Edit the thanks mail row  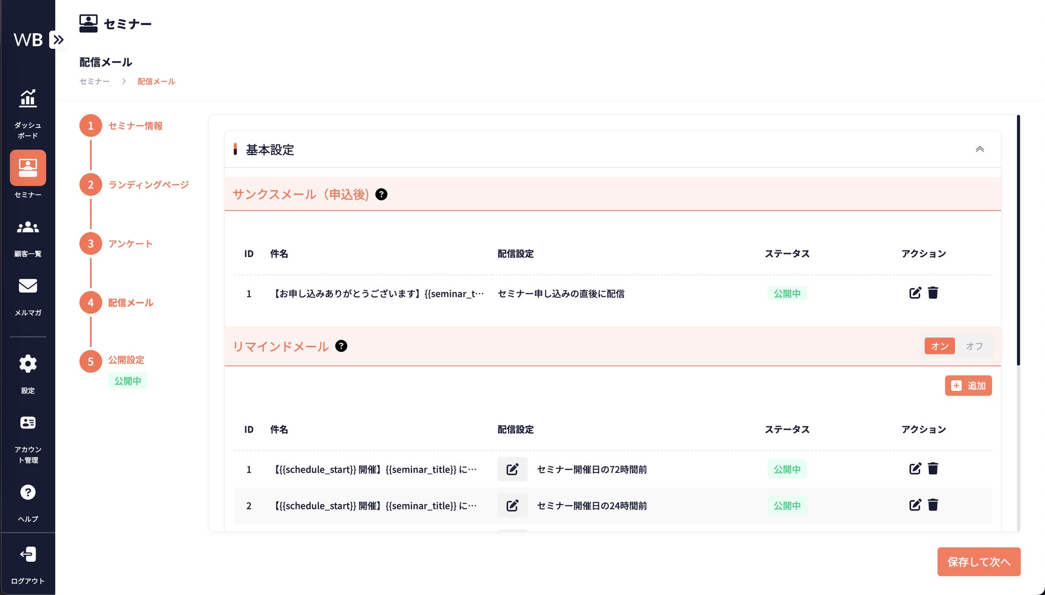pyautogui.click(x=915, y=293)
